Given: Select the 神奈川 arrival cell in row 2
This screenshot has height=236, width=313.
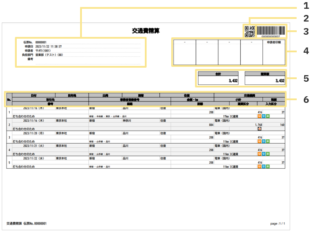Looking at the screenshot, I should click(128, 120).
